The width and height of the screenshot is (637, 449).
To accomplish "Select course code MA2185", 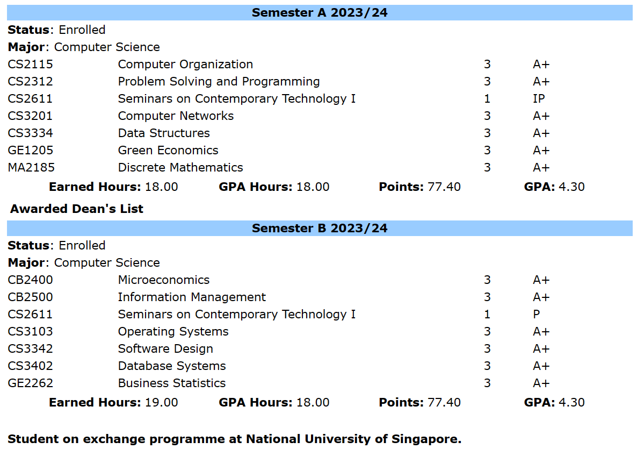I will pos(31,168).
